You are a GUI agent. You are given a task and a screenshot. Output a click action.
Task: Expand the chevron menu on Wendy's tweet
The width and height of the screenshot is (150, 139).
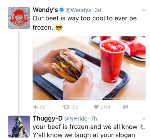144,10
